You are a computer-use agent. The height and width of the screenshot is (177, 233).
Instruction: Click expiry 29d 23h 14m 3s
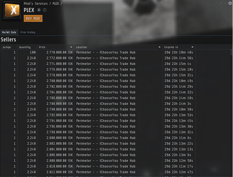(x=178, y=104)
